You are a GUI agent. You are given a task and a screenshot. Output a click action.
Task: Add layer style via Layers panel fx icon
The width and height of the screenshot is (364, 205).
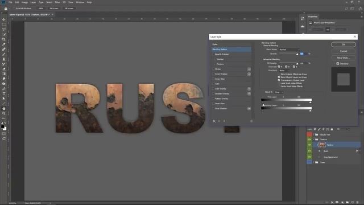[x=332, y=203]
